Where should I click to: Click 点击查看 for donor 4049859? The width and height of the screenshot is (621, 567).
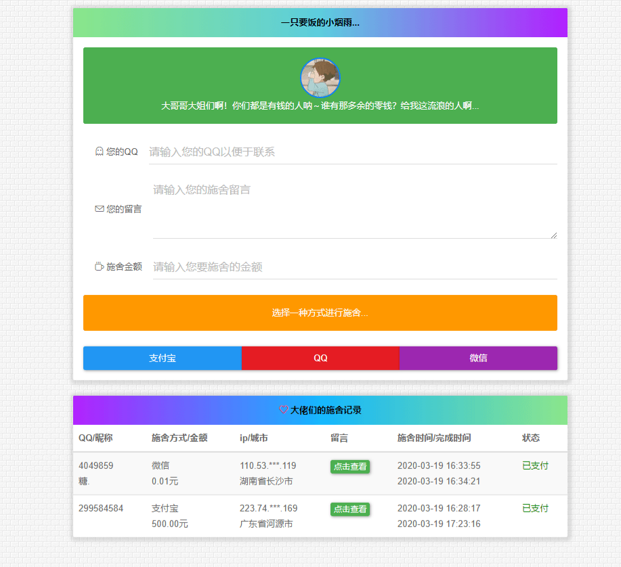[x=349, y=466]
